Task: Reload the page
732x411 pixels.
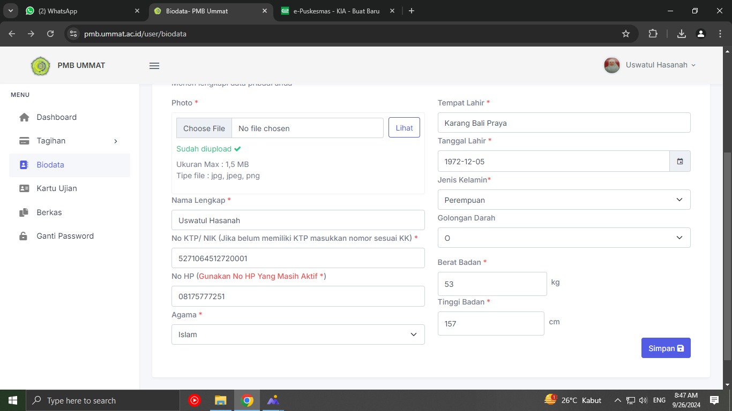Action: [50, 34]
